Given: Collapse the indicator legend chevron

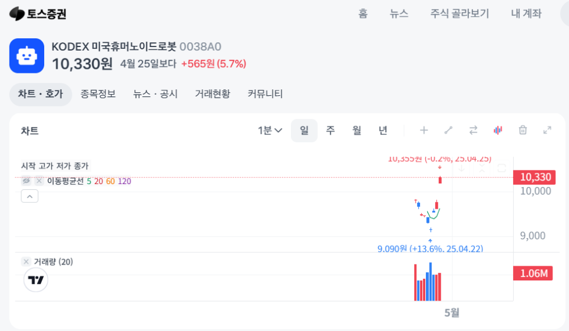Looking at the screenshot, I should click(x=30, y=196).
